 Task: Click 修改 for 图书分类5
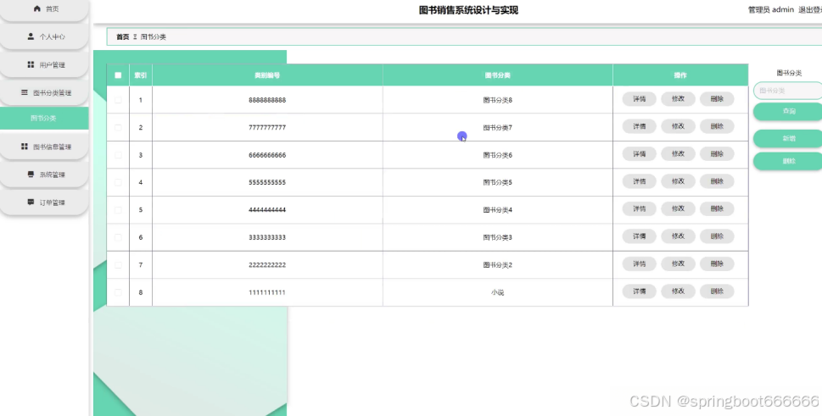[x=678, y=181]
